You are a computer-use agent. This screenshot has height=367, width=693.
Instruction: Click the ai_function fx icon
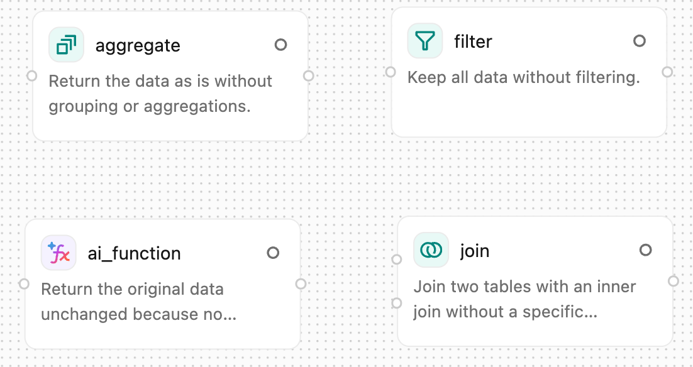pyautogui.click(x=58, y=253)
